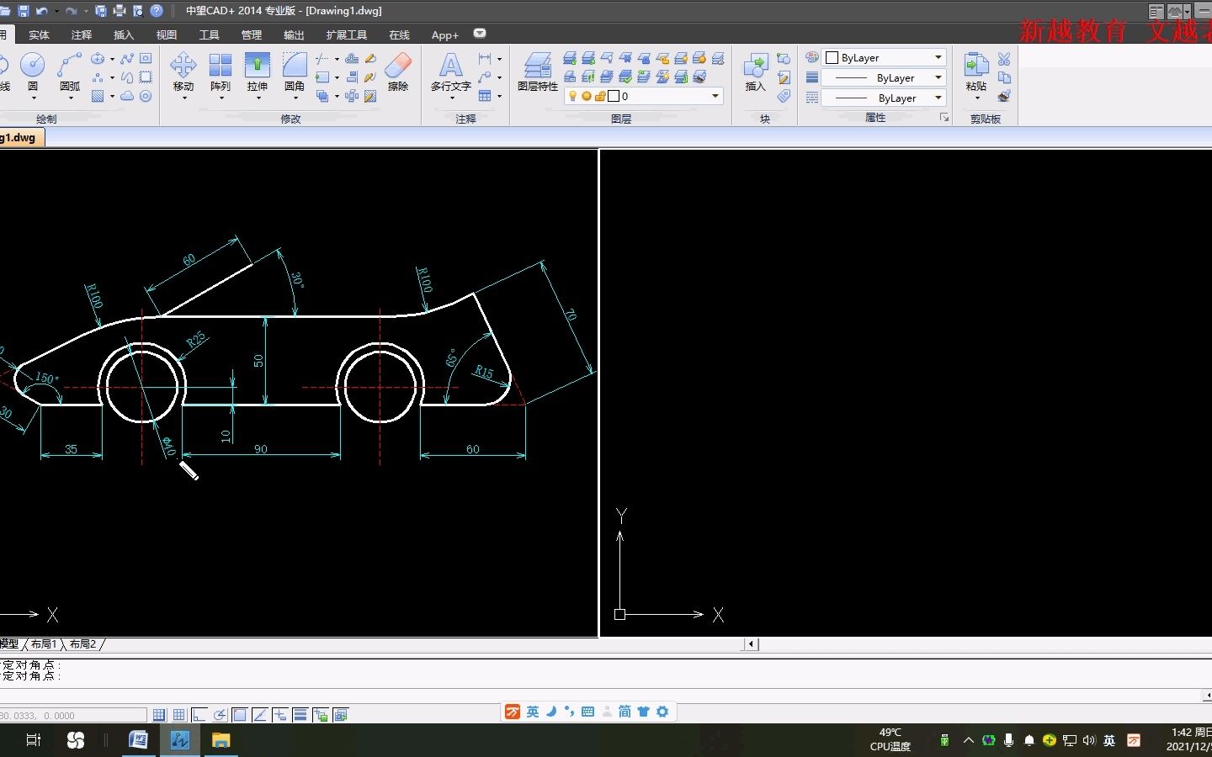Click the Paste (粘贴) button
Screen dimensions: 1212x757
[x=975, y=66]
